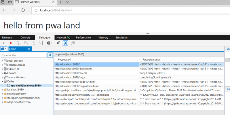Viewport: 230px width, 115px height.
Task: Click the pretty print icon in debugger toolbar
Action: 73,43
